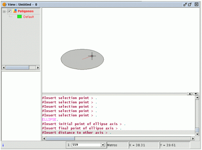
Task: Click the Poligonos layer type icon
Action: pos(15,11)
